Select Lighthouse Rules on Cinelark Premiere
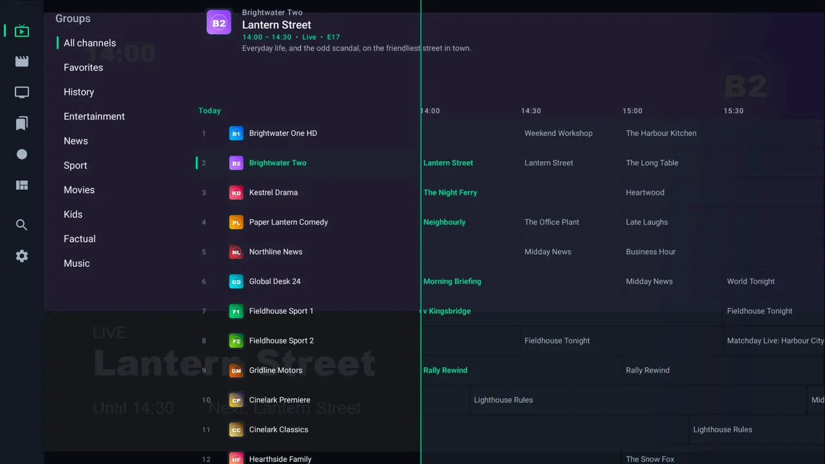The height and width of the screenshot is (464, 825). [x=503, y=400]
